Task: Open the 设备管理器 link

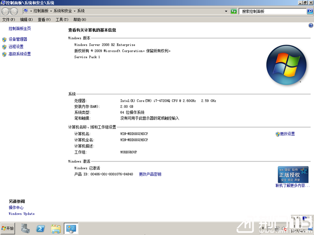Action: click(x=18, y=39)
